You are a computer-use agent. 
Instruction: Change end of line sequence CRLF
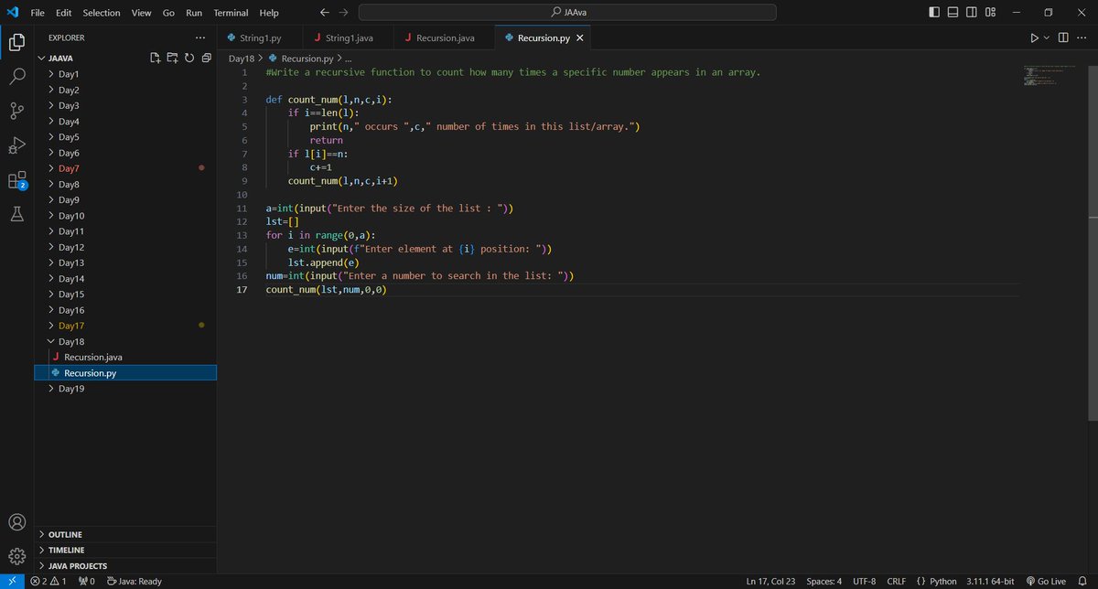(896, 581)
